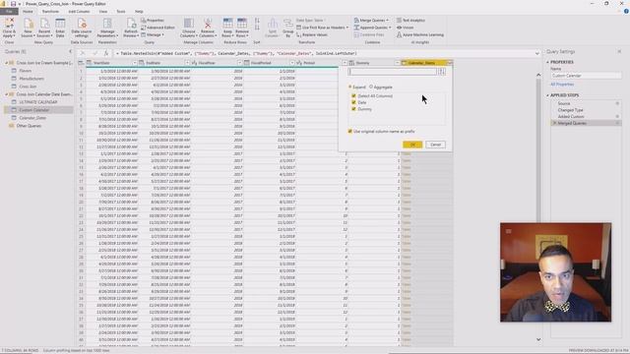Image resolution: width=630 pixels, height=354 pixels.
Task: Click the formula bar fx icon
Action: coord(106,53)
